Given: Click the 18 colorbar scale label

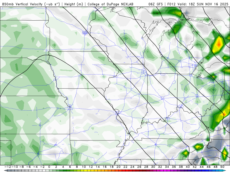Looking at the screenshot, I should click(x=112, y=167).
